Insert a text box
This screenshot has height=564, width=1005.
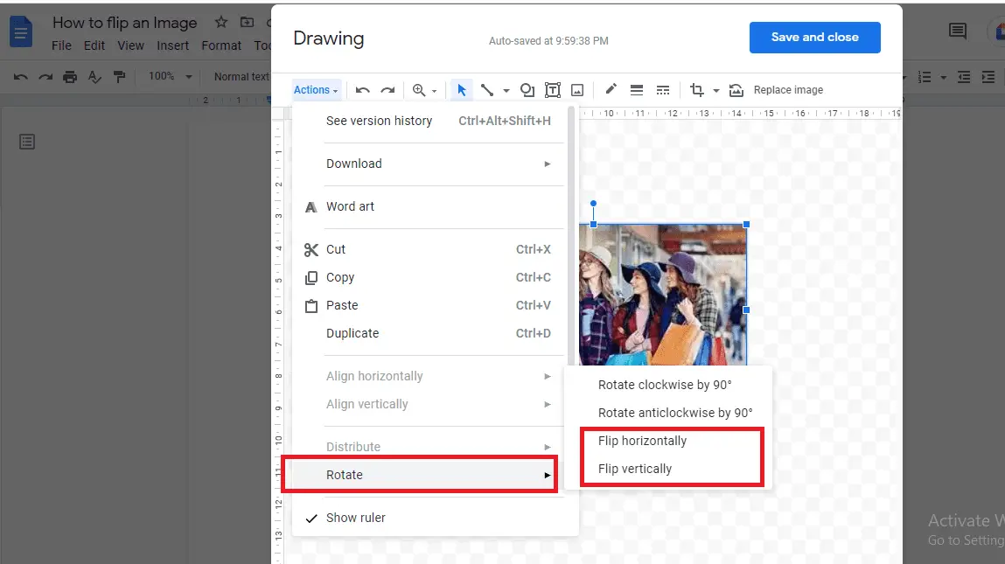553,89
